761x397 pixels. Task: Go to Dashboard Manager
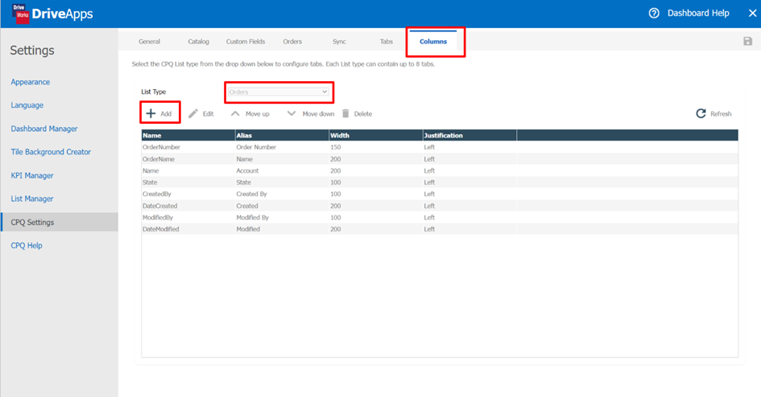click(44, 129)
